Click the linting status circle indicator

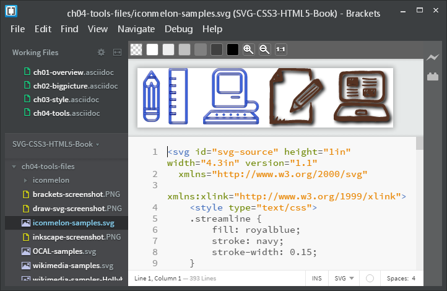coord(370,279)
